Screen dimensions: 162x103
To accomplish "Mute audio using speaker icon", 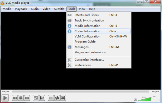I will 135,100.
